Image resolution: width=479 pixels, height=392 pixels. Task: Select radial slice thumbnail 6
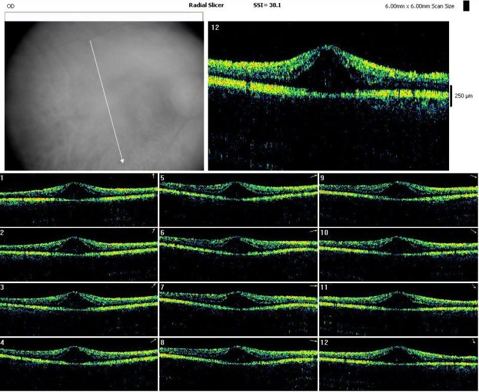pyautogui.click(x=239, y=254)
